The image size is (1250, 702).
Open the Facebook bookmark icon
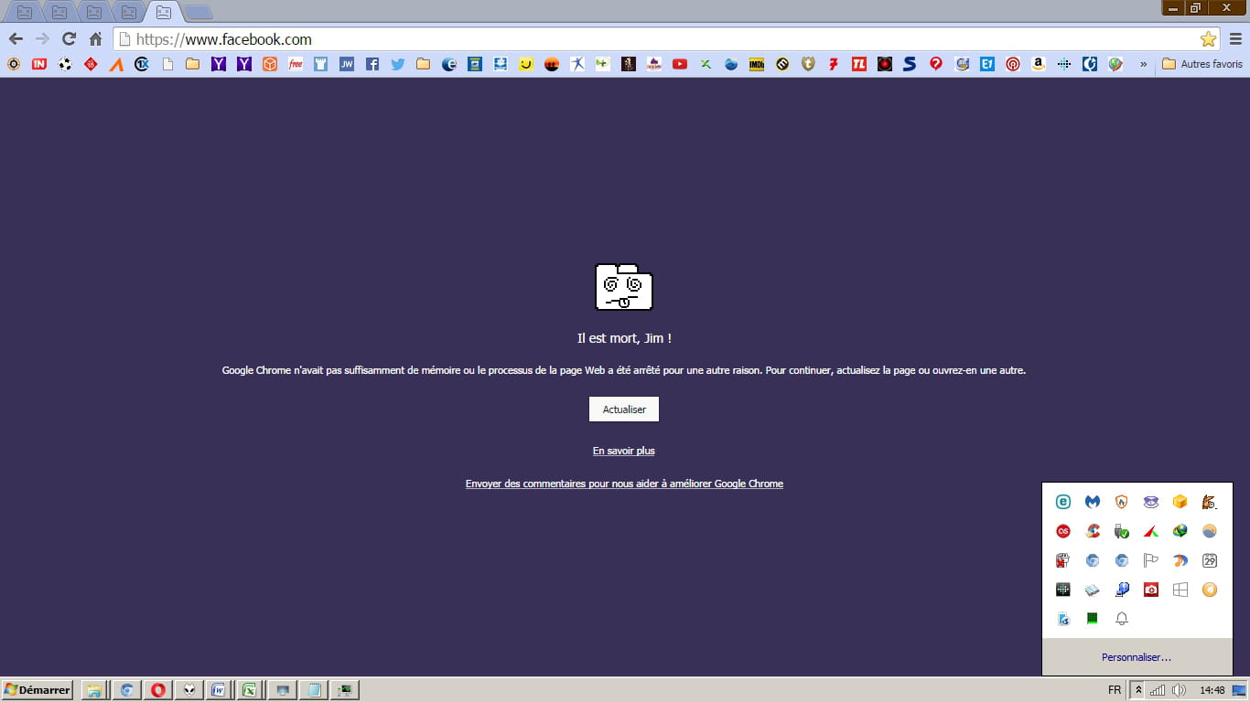(x=372, y=64)
